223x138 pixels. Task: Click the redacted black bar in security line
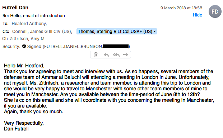(x=116, y=46)
